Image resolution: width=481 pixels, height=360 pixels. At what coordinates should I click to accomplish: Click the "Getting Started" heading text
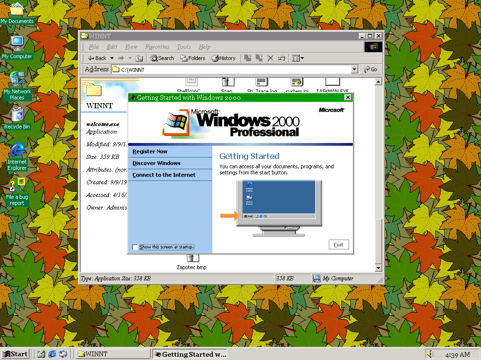pyautogui.click(x=249, y=156)
